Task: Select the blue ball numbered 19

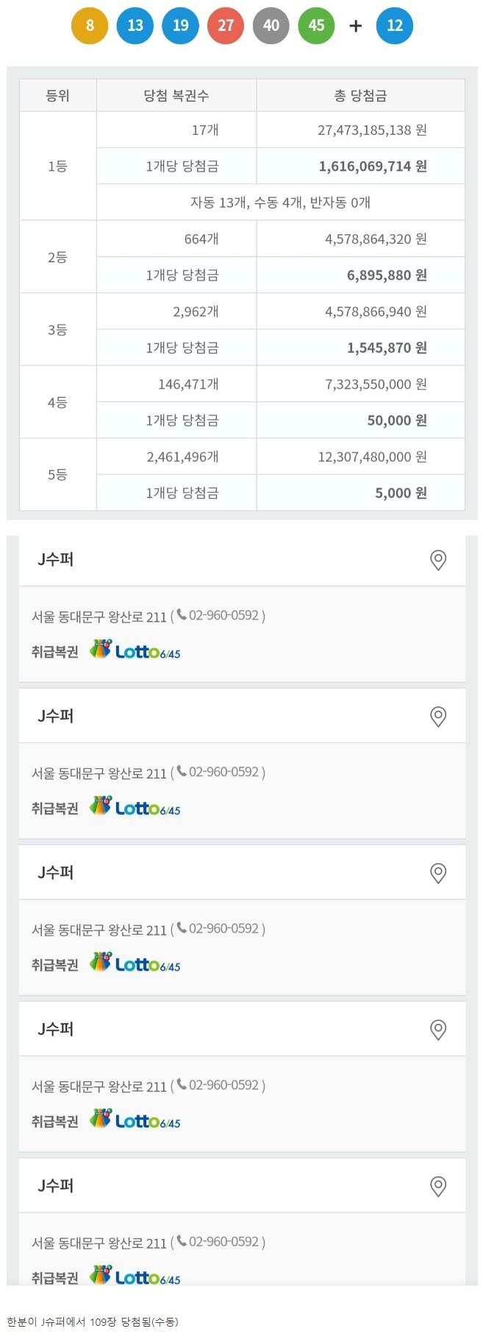Action: (181, 26)
